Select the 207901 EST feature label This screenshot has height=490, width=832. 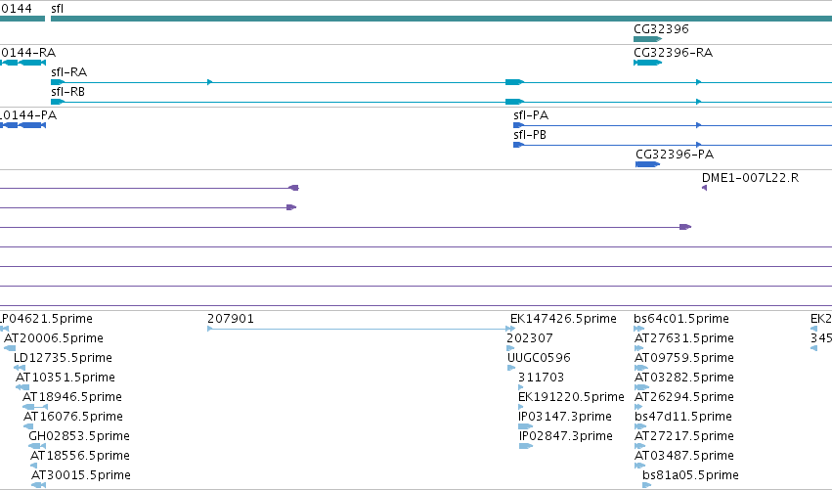[x=231, y=319]
